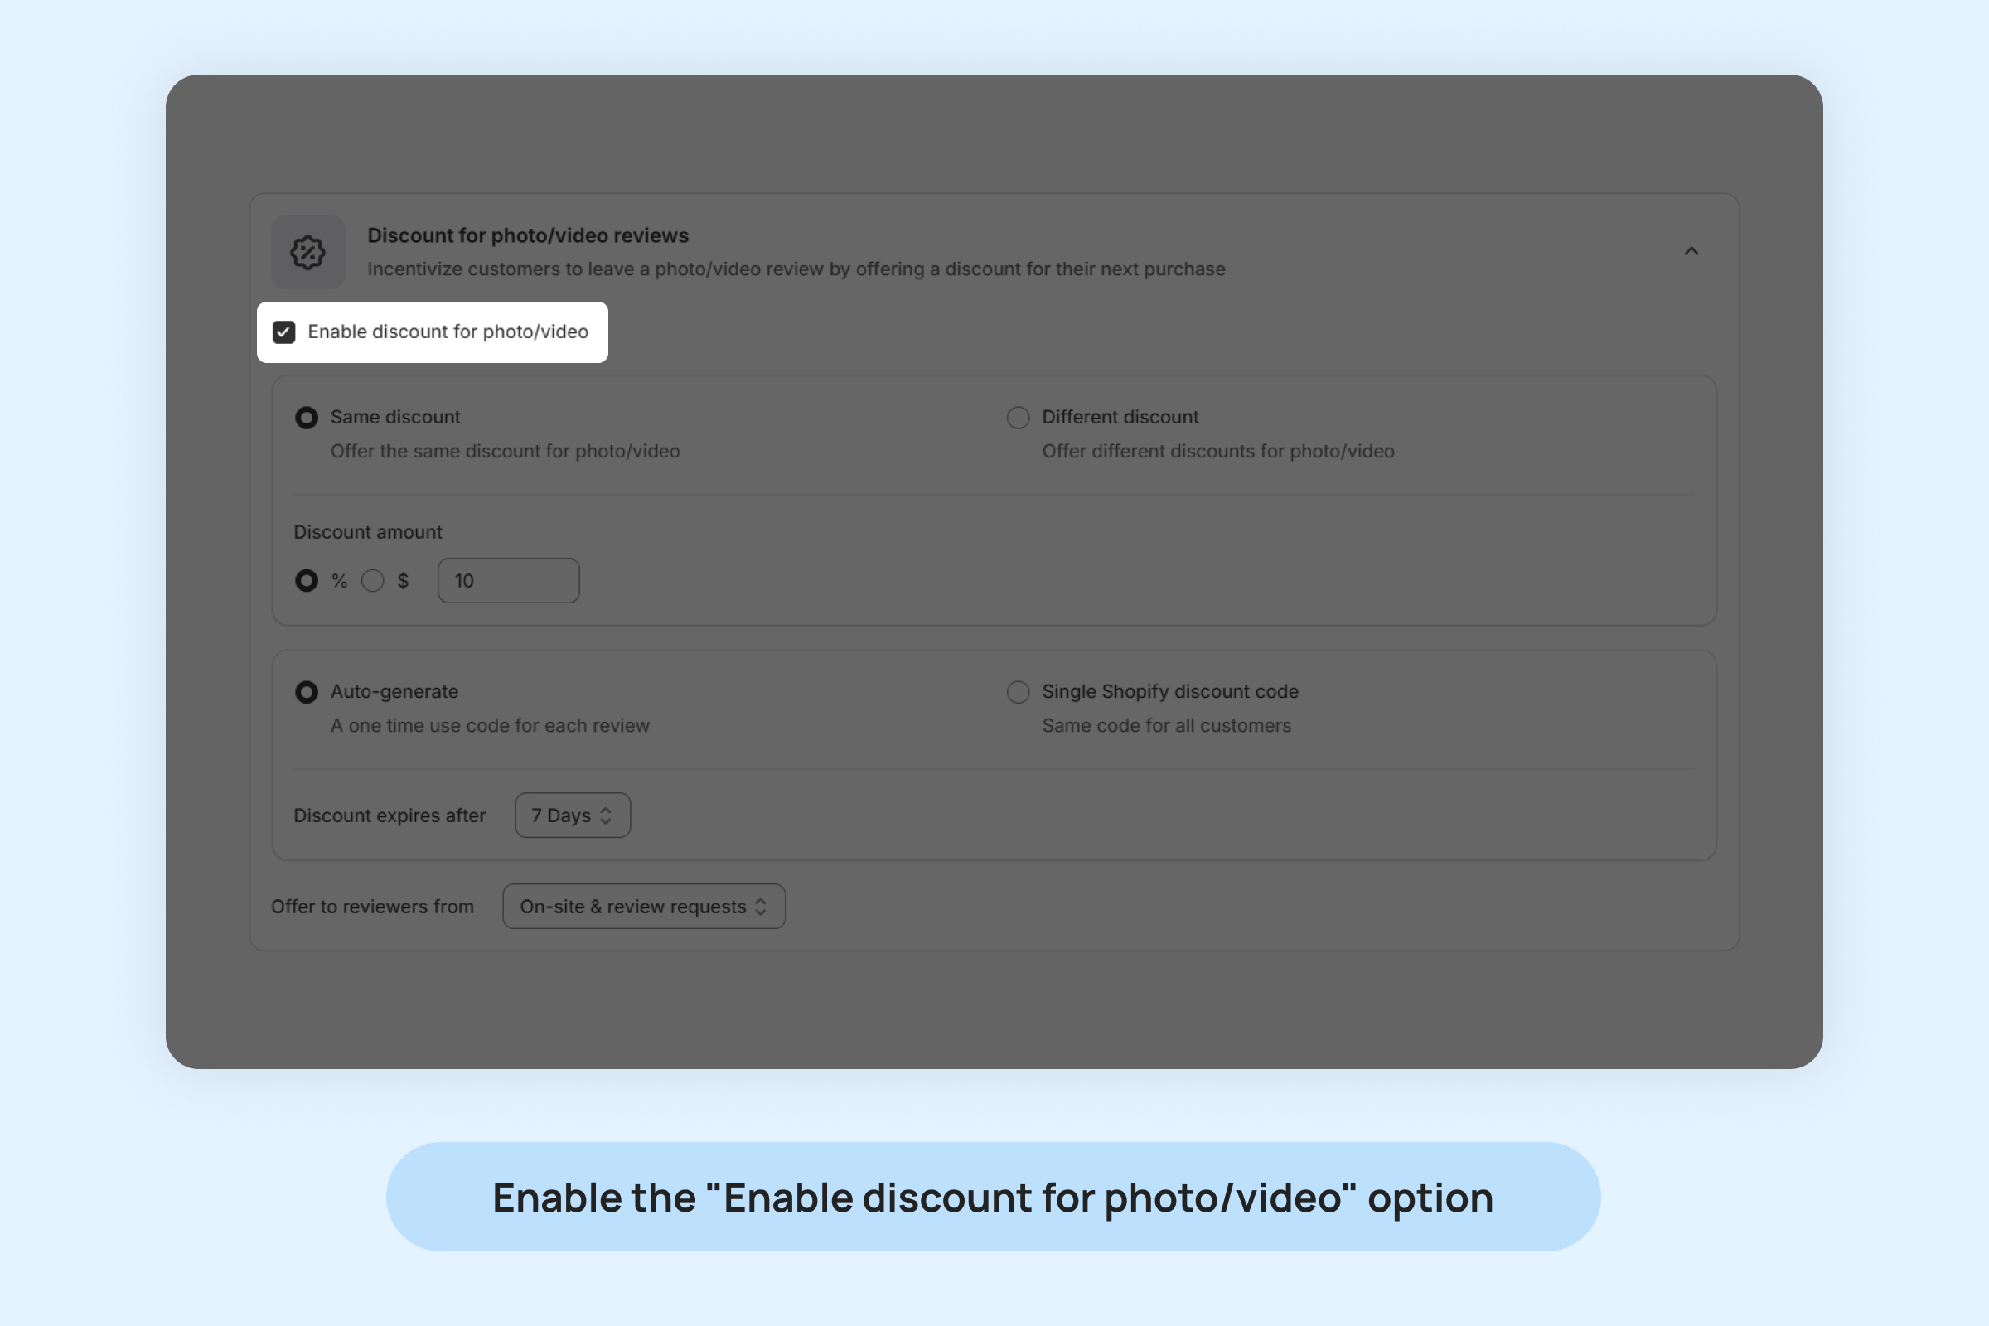Open the 7 Days expiry dropdown

(x=573, y=815)
